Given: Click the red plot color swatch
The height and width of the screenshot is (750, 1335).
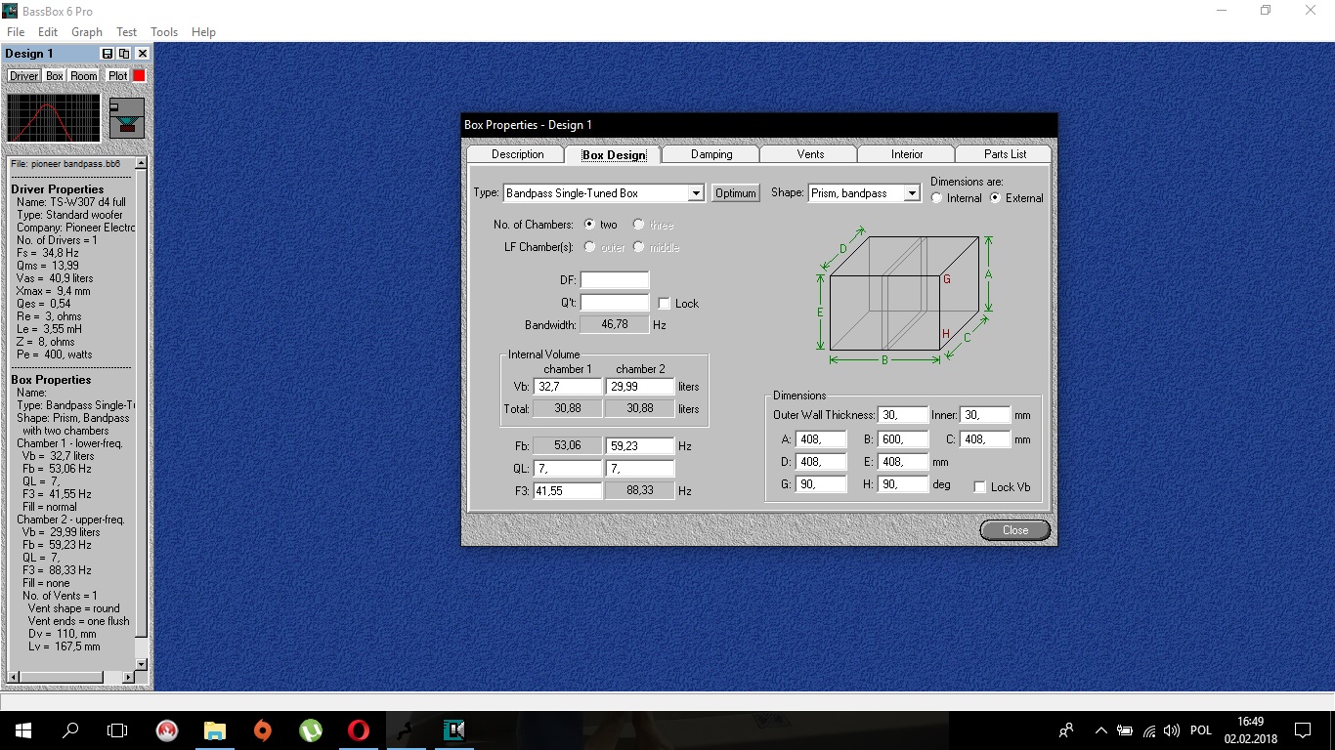Looking at the screenshot, I should (x=139, y=75).
